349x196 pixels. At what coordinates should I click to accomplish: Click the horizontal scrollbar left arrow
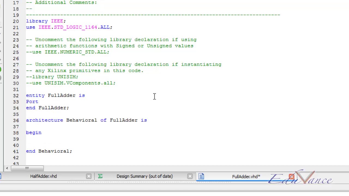pos(7,168)
